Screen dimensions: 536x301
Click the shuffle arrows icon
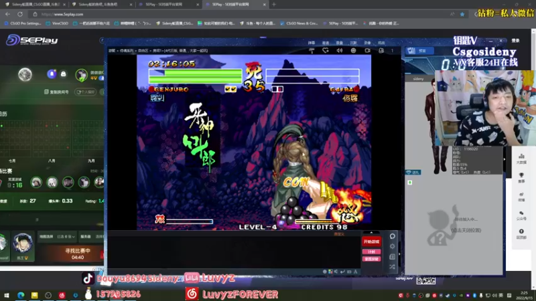tap(393, 266)
